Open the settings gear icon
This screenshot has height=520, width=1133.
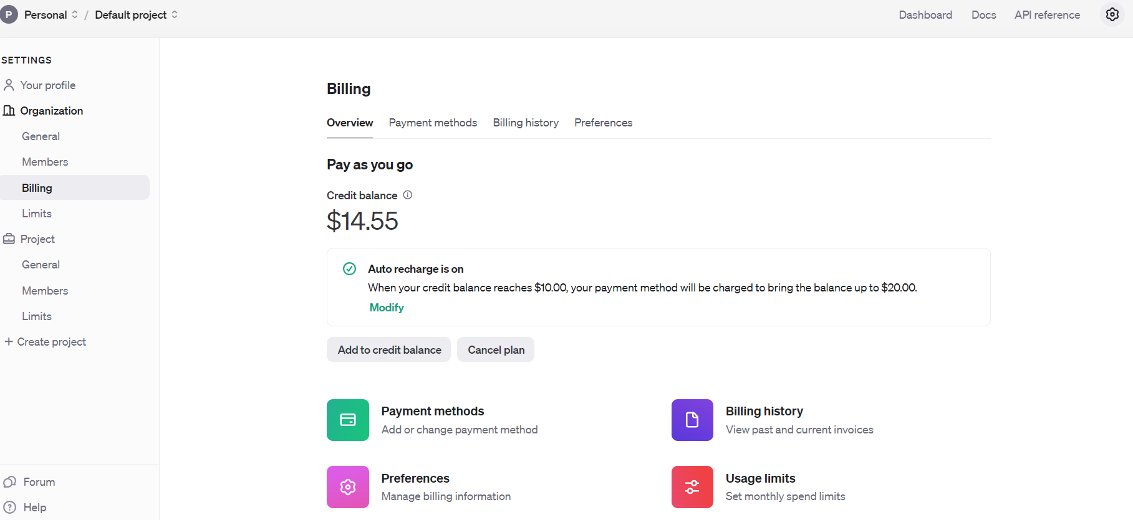pos(1112,14)
